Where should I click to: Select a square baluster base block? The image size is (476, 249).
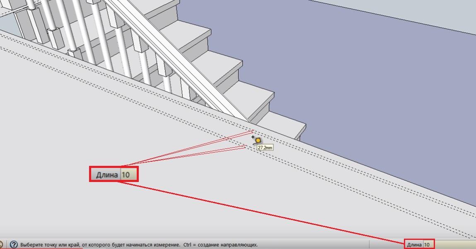click(x=56, y=38)
